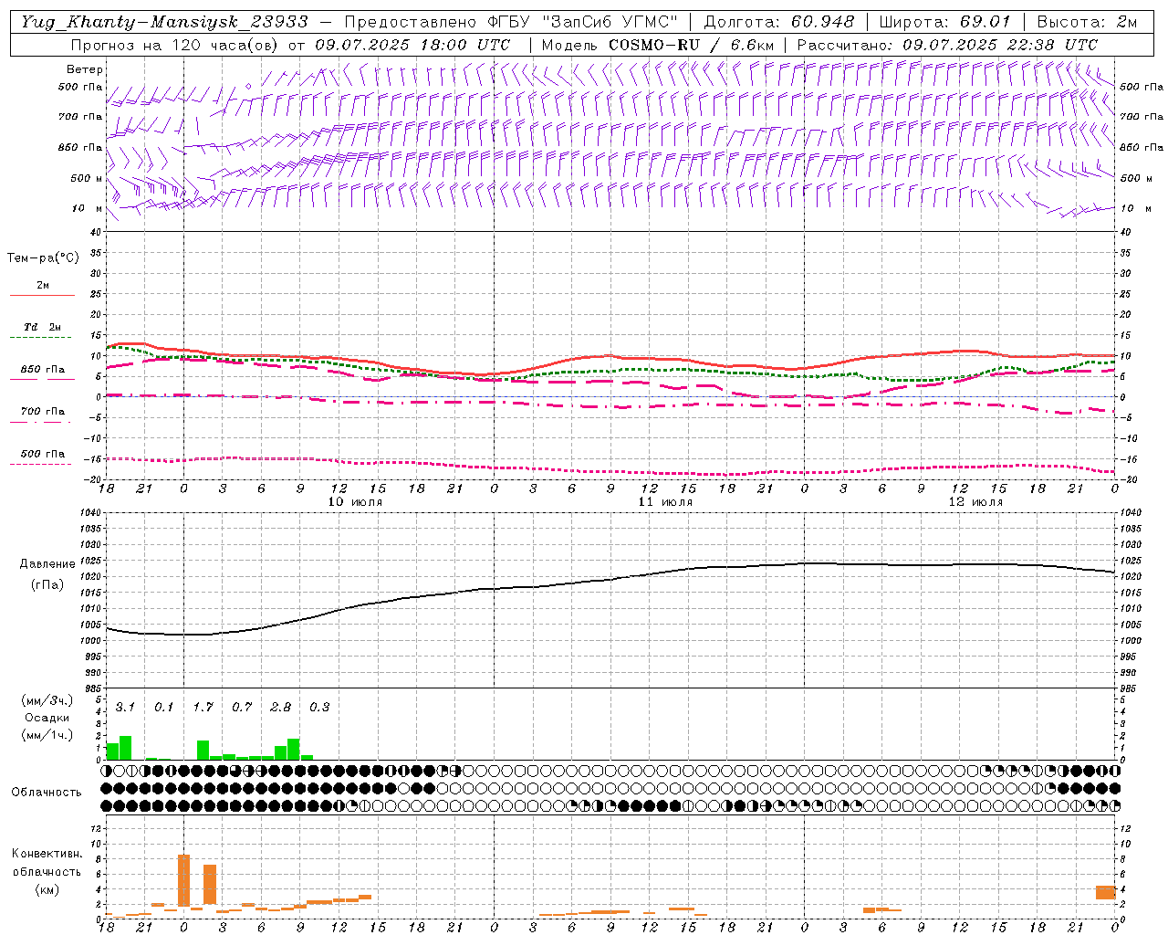Click the 'Давление' pressure panel label
The image size is (1168, 935).
pyautogui.click(x=47, y=564)
